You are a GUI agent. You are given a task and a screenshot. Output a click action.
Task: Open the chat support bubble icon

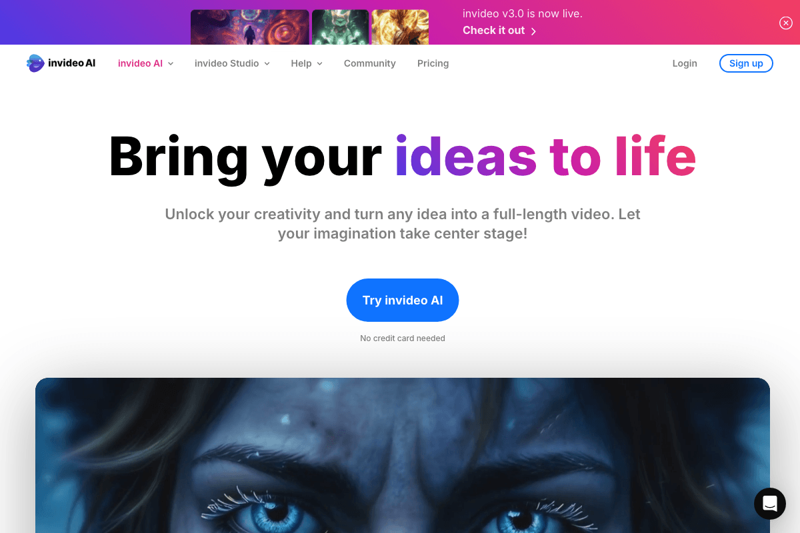coord(770,504)
